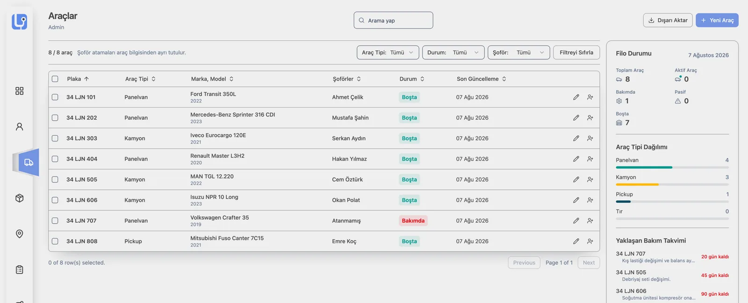Image resolution: width=748 pixels, height=303 pixels.
Task: Open the Durum filter dropdown
Action: (453, 52)
